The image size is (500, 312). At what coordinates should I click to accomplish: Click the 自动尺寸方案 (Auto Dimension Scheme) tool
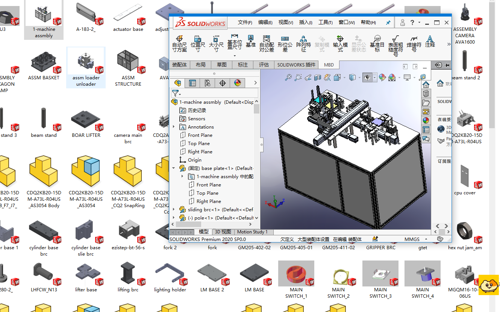point(179,44)
